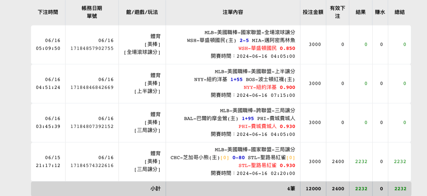Click league title MLB-美國職棒-美國聯盟-上半讓分
This screenshot has width=427, height=196.
(x=255, y=72)
